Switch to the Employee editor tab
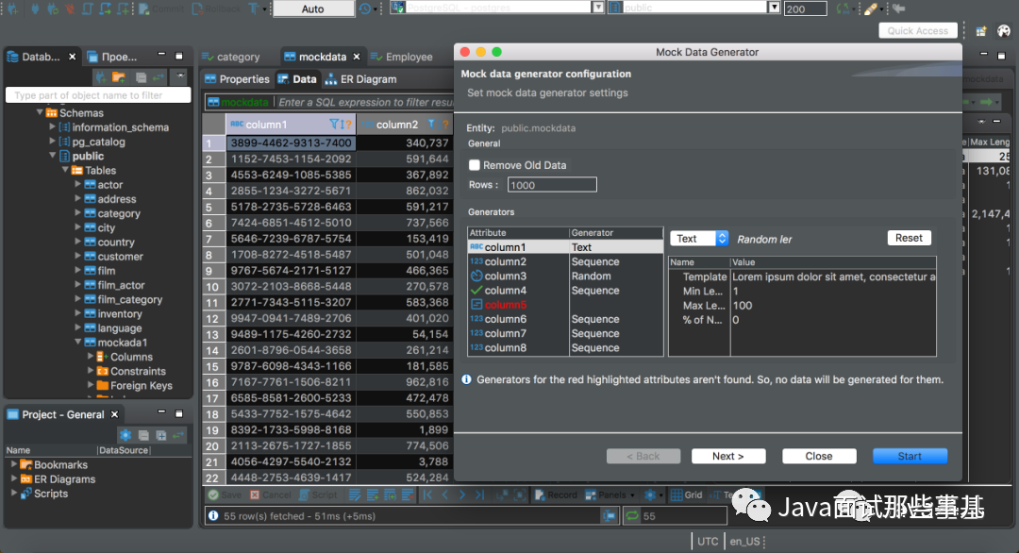The height and width of the screenshot is (553, 1019). [x=402, y=58]
